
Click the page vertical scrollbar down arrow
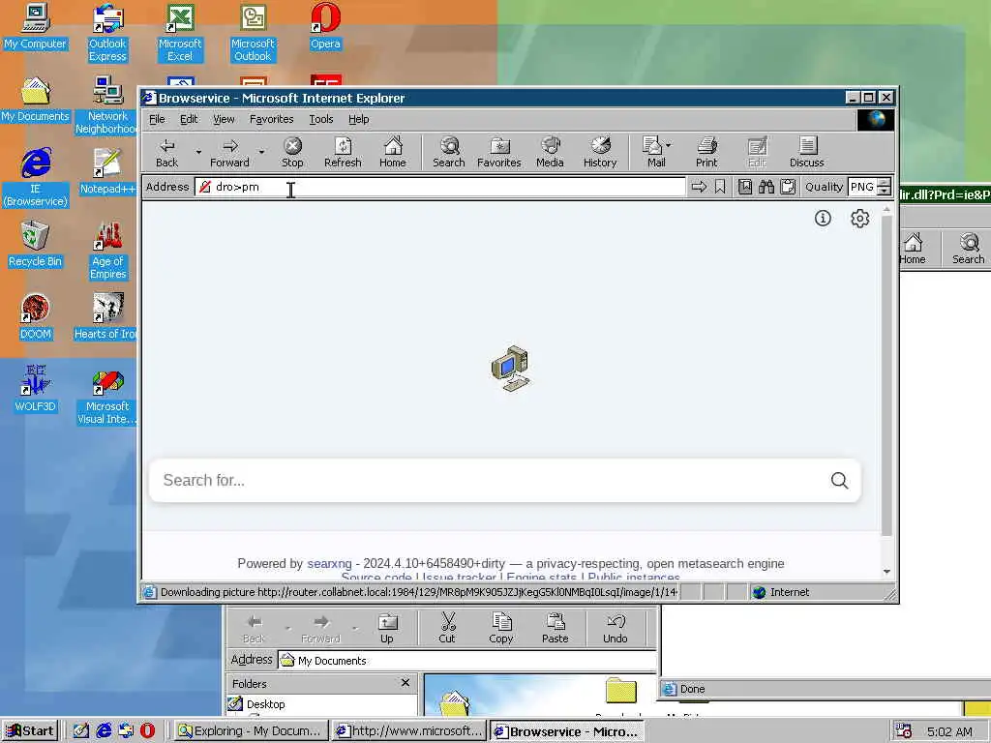pos(886,571)
